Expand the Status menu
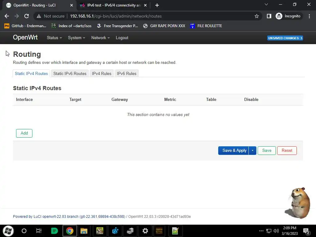Screen dimensions: 316x237 (x=54, y=38)
